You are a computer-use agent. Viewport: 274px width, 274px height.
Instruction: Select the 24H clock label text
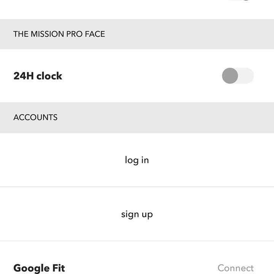point(38,76)
